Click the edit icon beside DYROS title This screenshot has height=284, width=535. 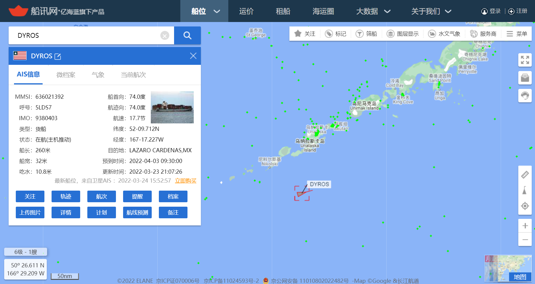58,57
